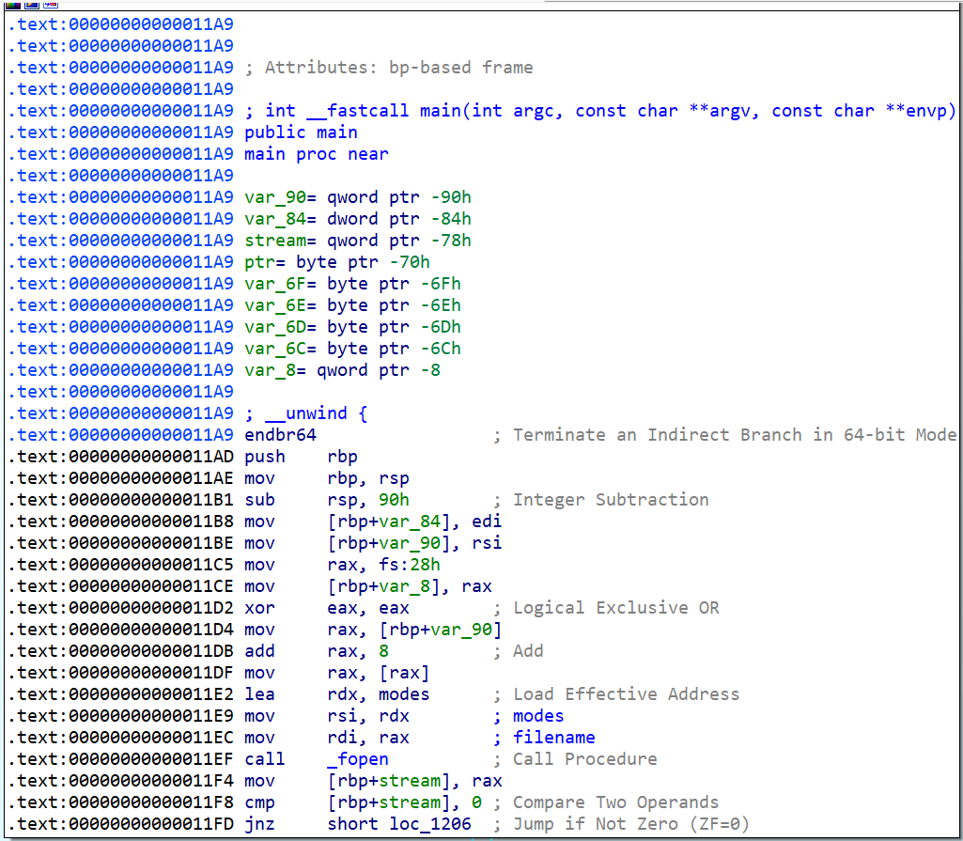Click the 'Logical Exclusive OR' comment
963x841 pixels.
(x=606, y=608)
